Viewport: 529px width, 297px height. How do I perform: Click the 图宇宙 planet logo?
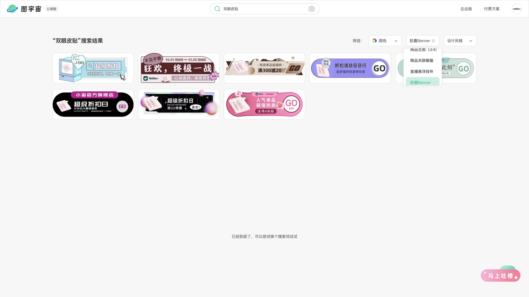coord(12,9)
